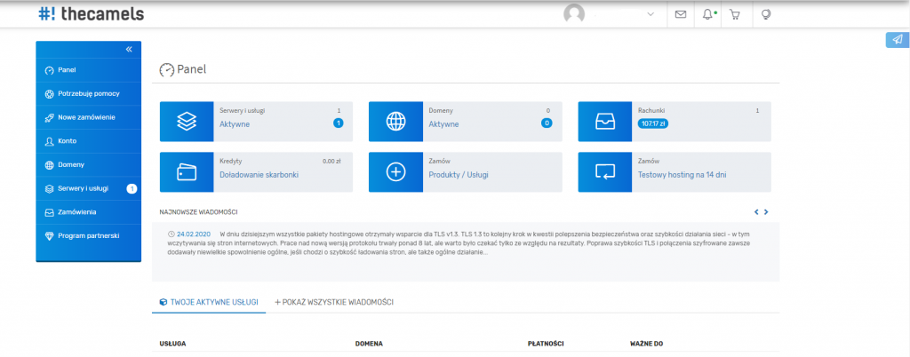This screenshot has width=910, height=357.
Task: Collapse the sidebar with double chevron
Action: point(130,49)
